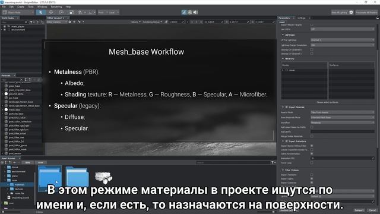Screen dimensions: 380x214
Task: Click in the Add prefix input field
Action: tap(343, 132)
